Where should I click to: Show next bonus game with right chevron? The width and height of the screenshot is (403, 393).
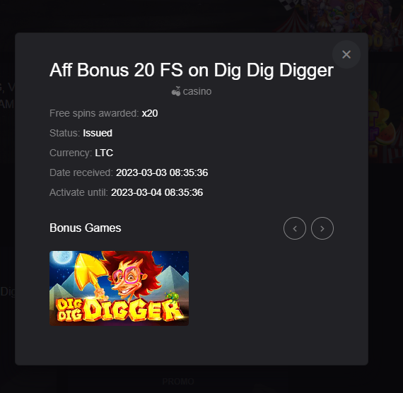tap(322, 228)
